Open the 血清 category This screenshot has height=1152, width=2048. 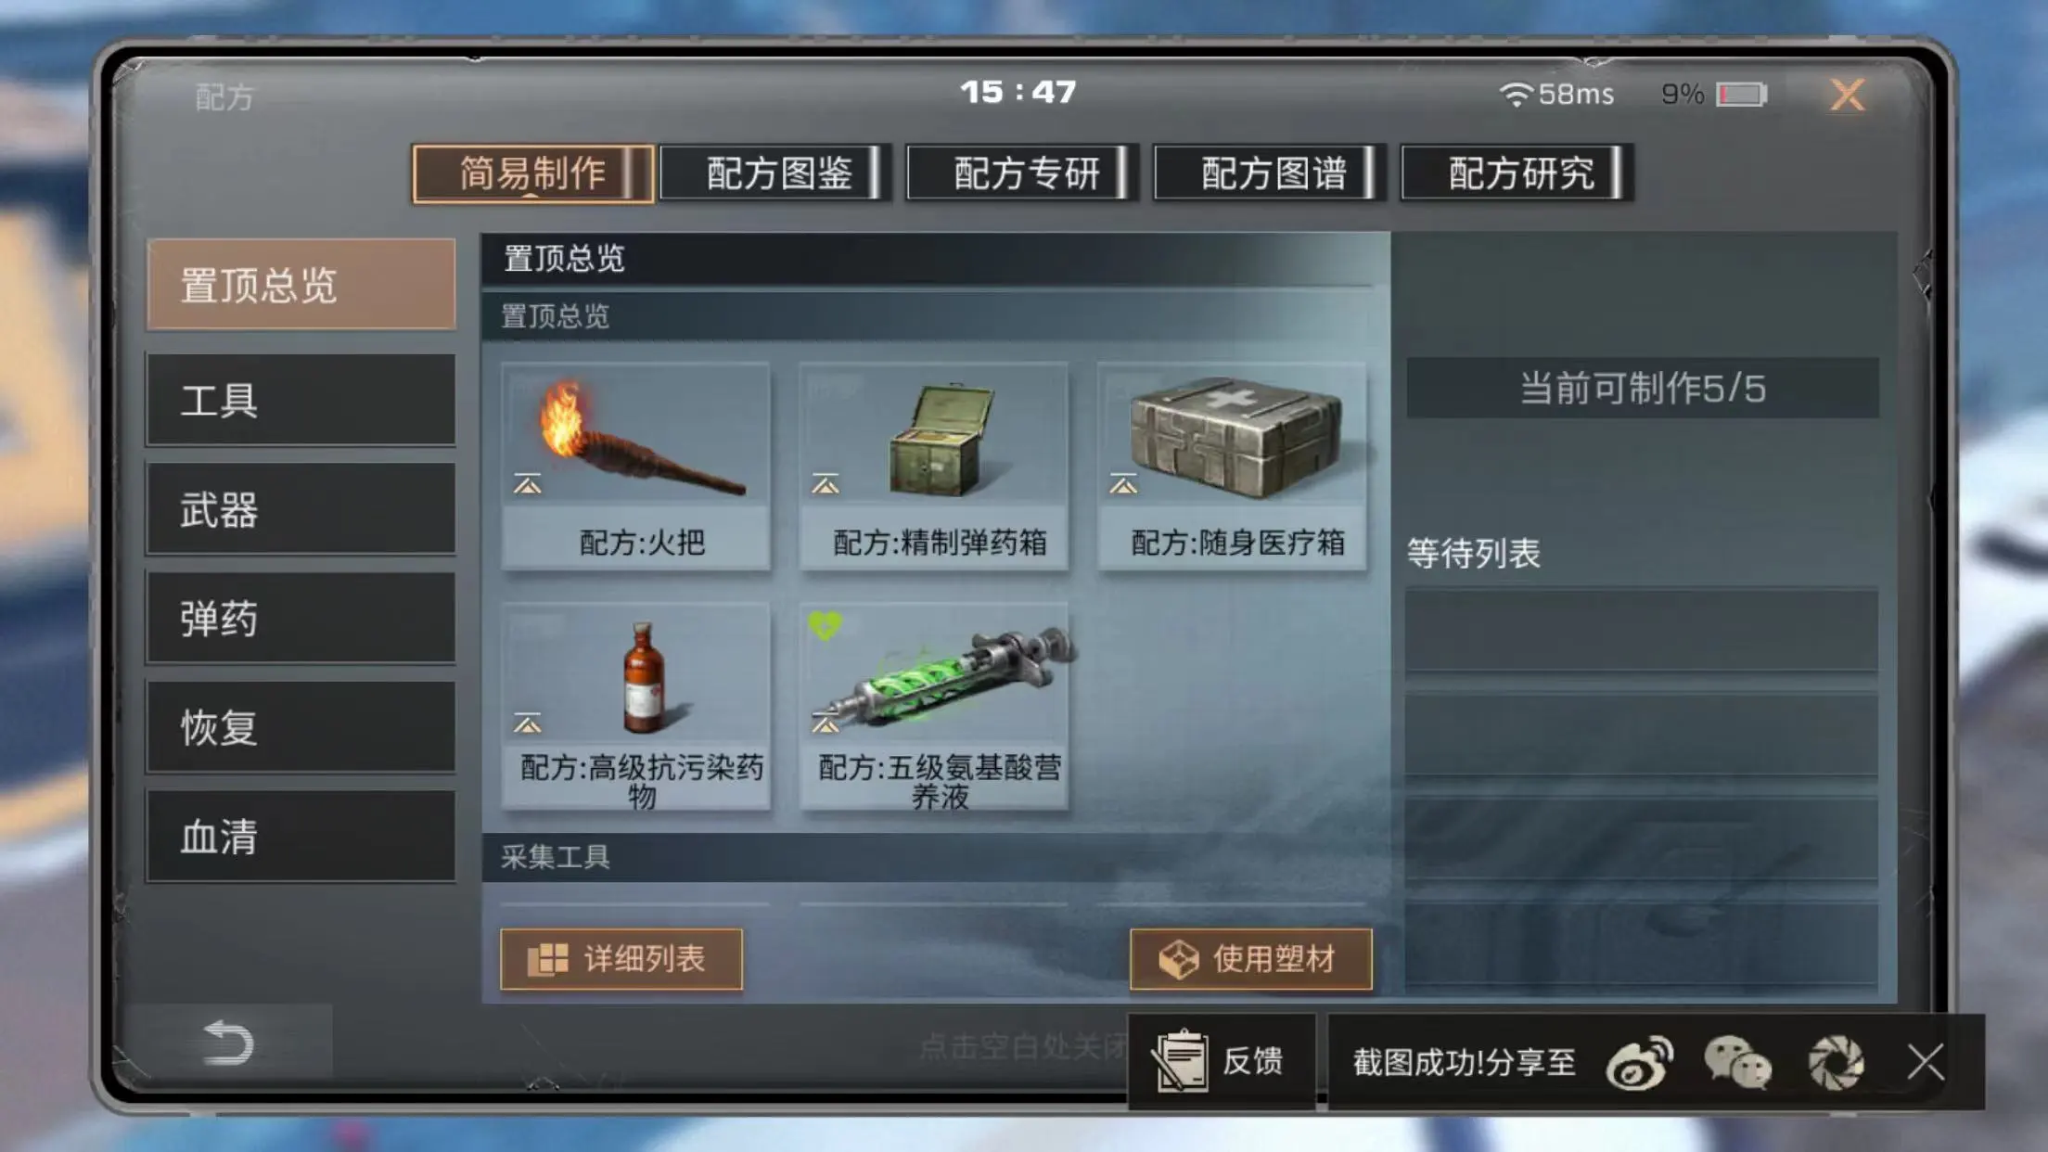pos(301,836)
